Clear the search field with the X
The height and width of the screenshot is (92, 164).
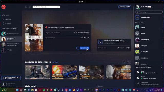coord(58,7)
